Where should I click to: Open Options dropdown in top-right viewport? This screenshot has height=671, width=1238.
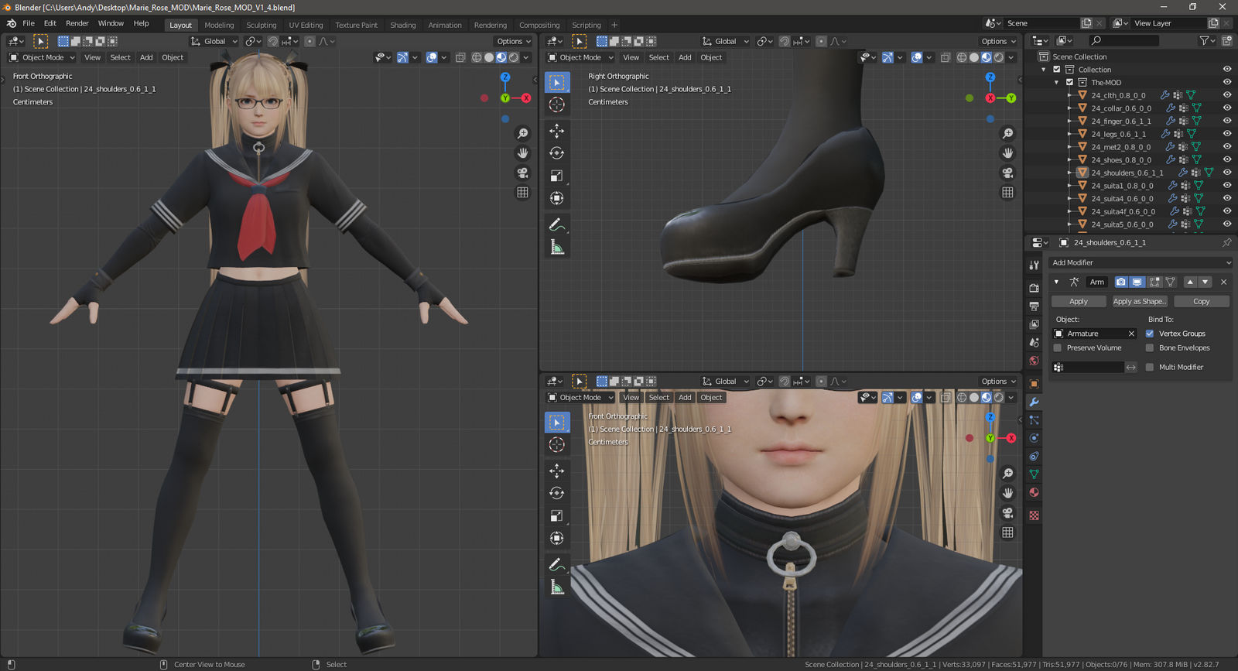998,41
